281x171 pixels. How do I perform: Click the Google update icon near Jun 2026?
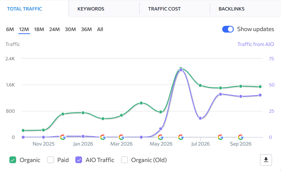[x=181, y=137]
